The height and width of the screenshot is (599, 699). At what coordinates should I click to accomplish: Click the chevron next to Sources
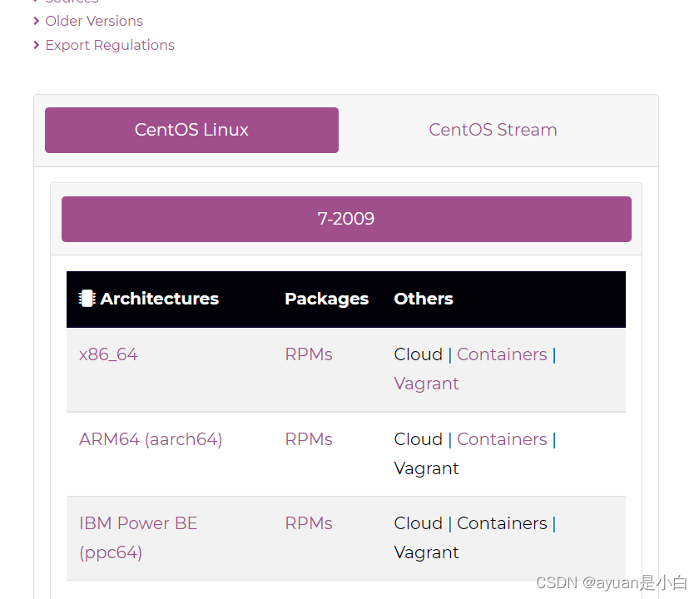[36, 2]
